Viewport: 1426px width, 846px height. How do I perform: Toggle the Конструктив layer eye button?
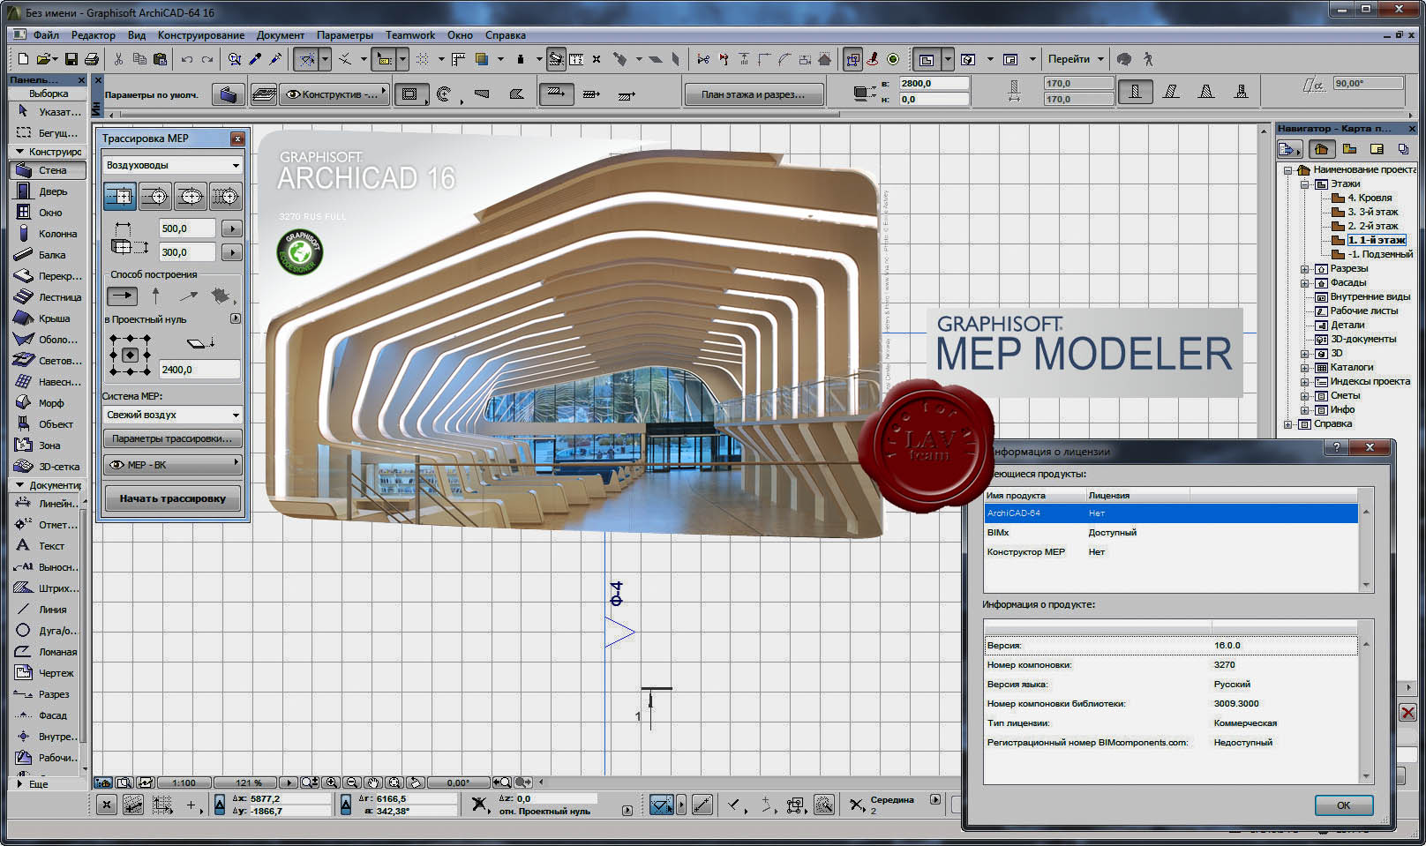coord(334,94)
